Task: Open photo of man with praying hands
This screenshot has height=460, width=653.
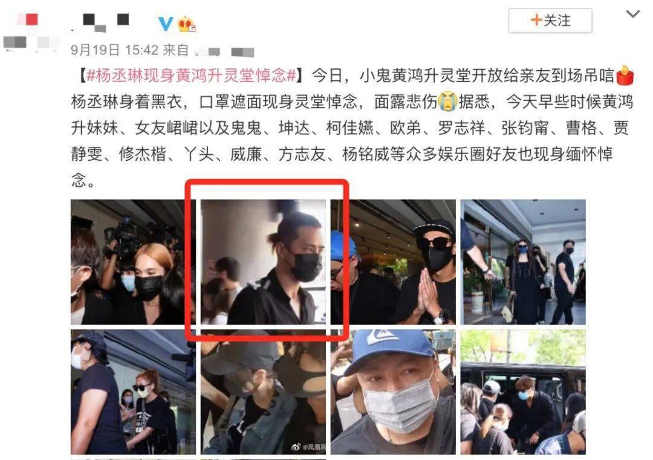Action: (x=393, y=262)
